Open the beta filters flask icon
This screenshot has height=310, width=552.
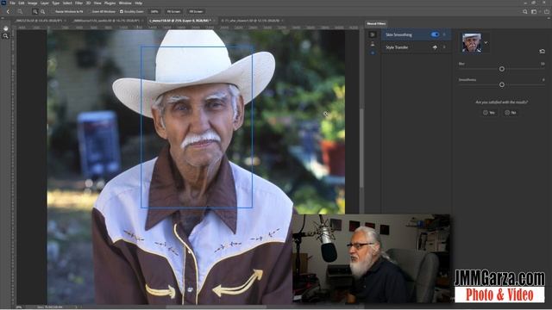373,44
